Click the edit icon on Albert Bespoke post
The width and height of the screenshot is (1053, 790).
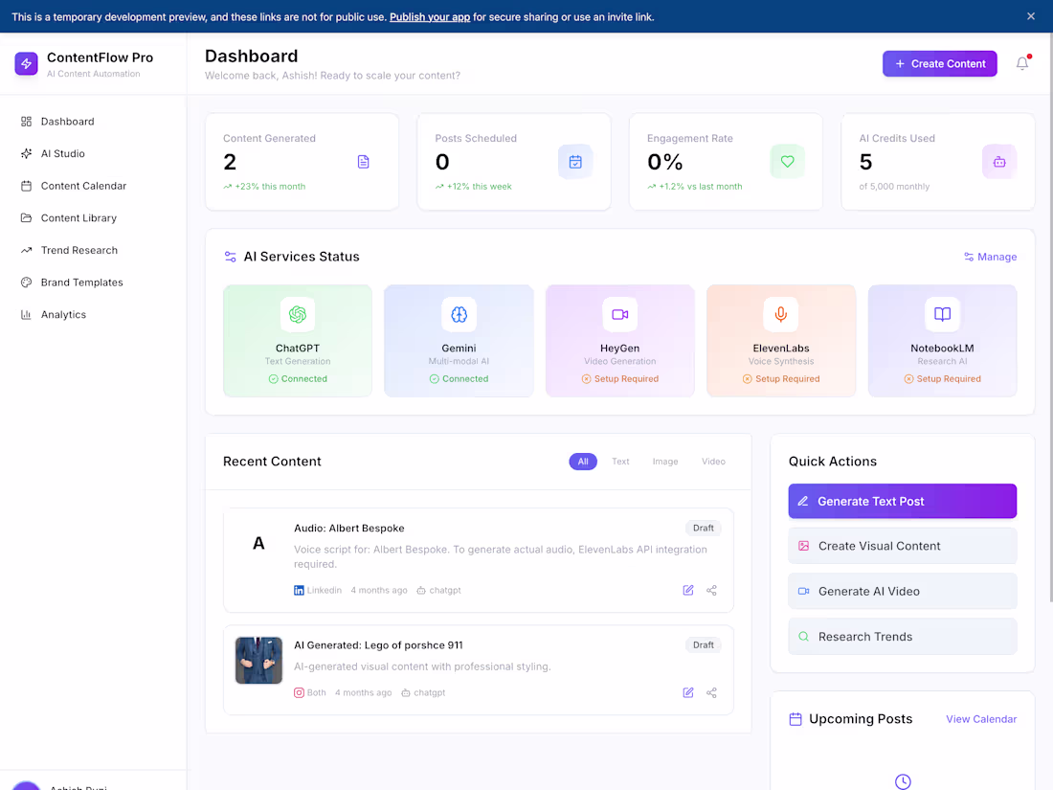688,590
